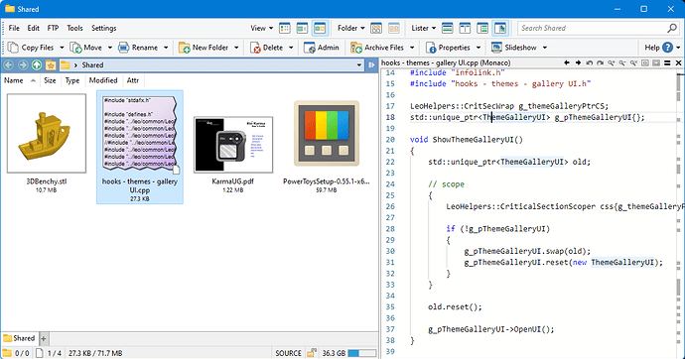Image resolution: width=685 pixels, height=359 pixels.
Task: Expand the Copy Files dropdown arrow
Action: [x=62, y=48]
